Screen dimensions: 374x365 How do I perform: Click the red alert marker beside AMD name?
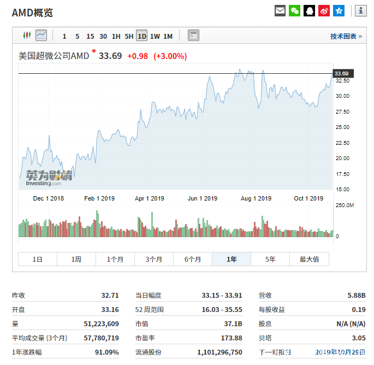(x=94, y=51)
